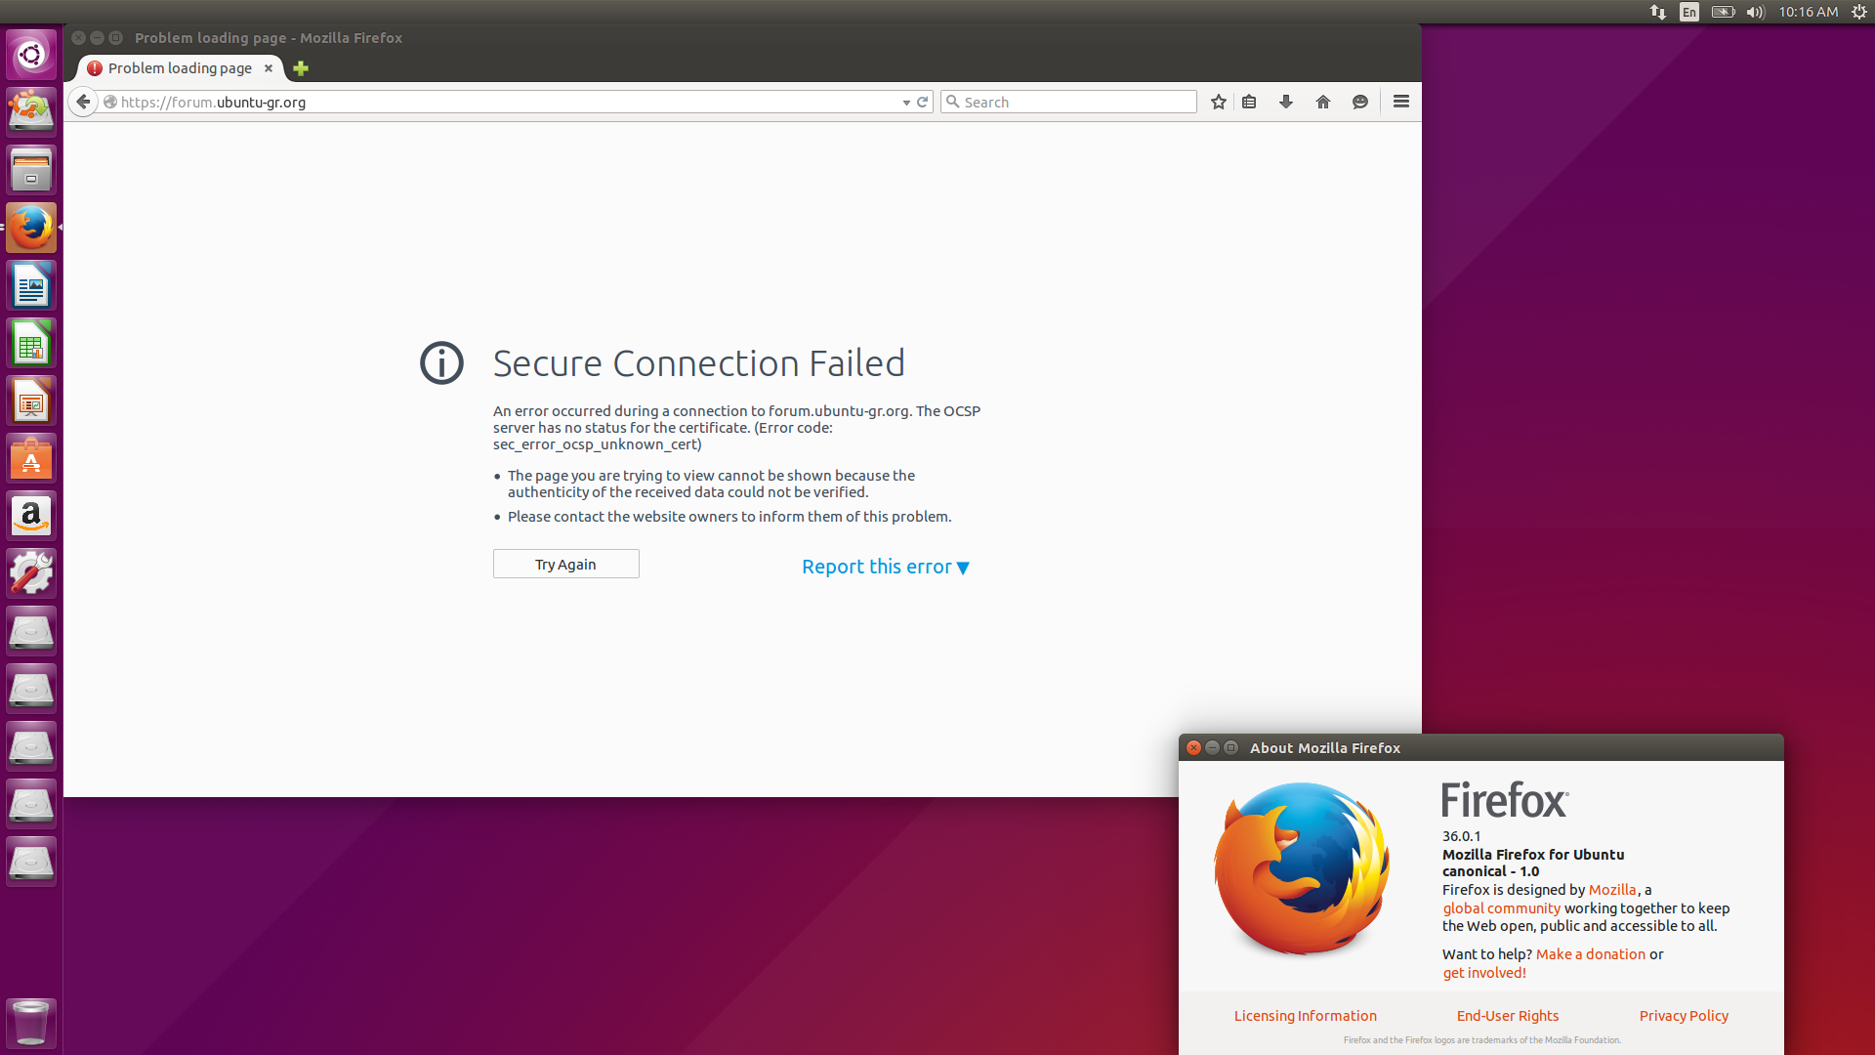
Task: Open Ubuntu Dash from the launcher
Action: tap(31, 55)
